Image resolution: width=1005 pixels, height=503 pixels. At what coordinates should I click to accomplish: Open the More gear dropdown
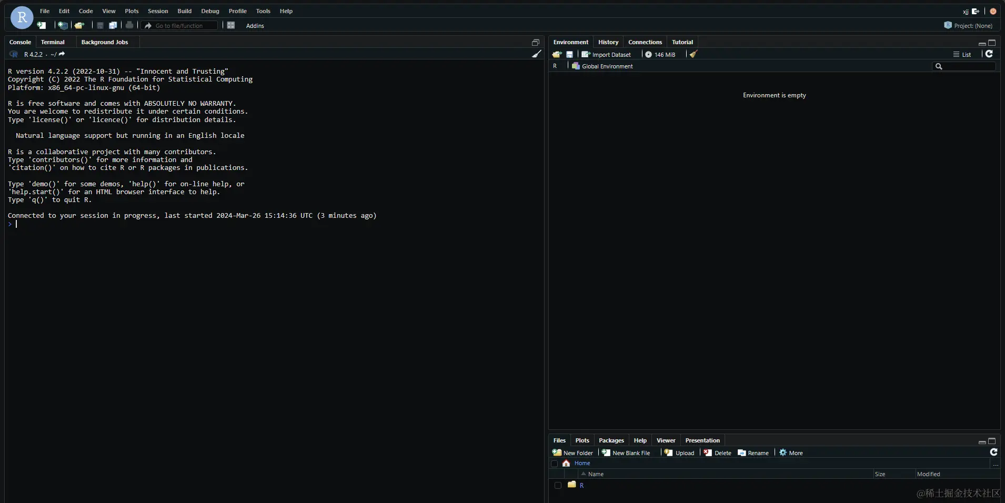(x=791, y=452)
